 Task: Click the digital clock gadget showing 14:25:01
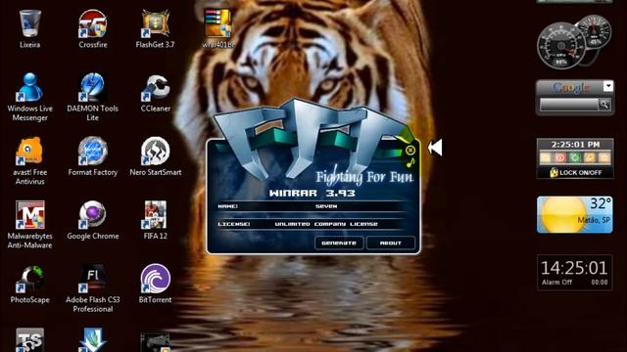(x=574, y=268)
